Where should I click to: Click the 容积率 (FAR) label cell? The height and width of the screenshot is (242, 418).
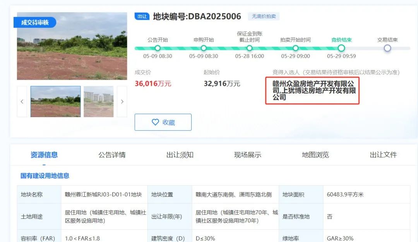click(x=39, y=236)
